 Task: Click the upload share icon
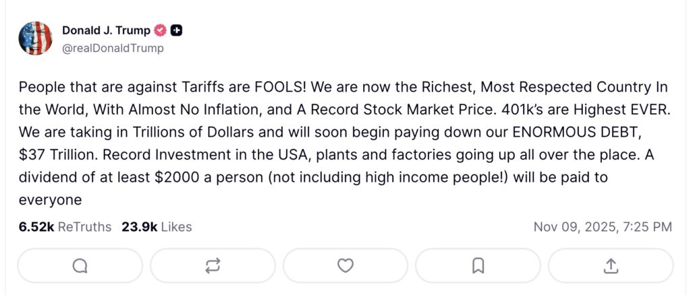611,266
